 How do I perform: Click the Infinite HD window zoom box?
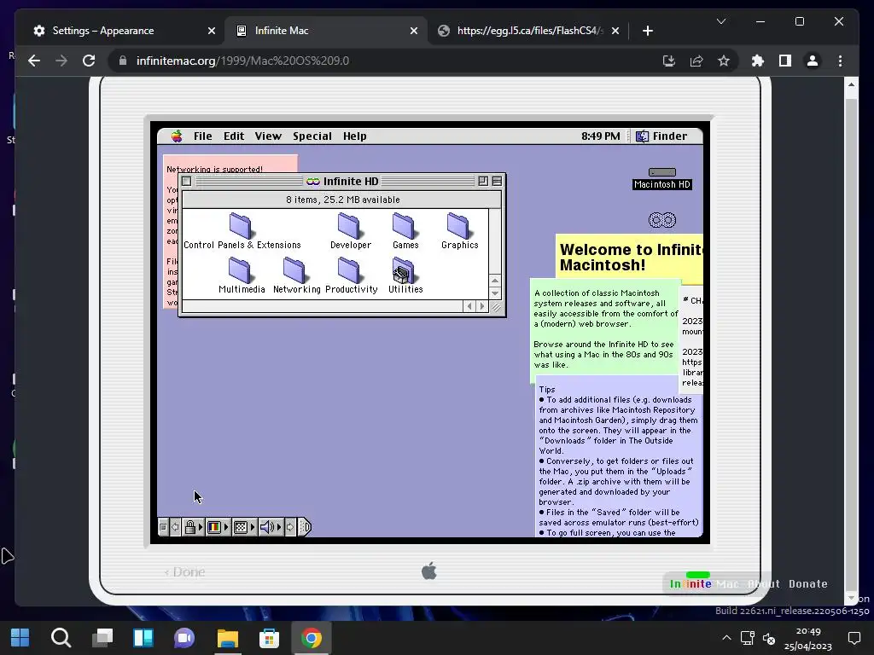tap(483, 181)
